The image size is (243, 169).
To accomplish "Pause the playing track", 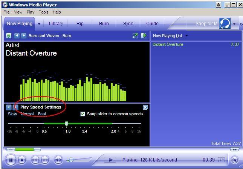I will click(11, 160).
